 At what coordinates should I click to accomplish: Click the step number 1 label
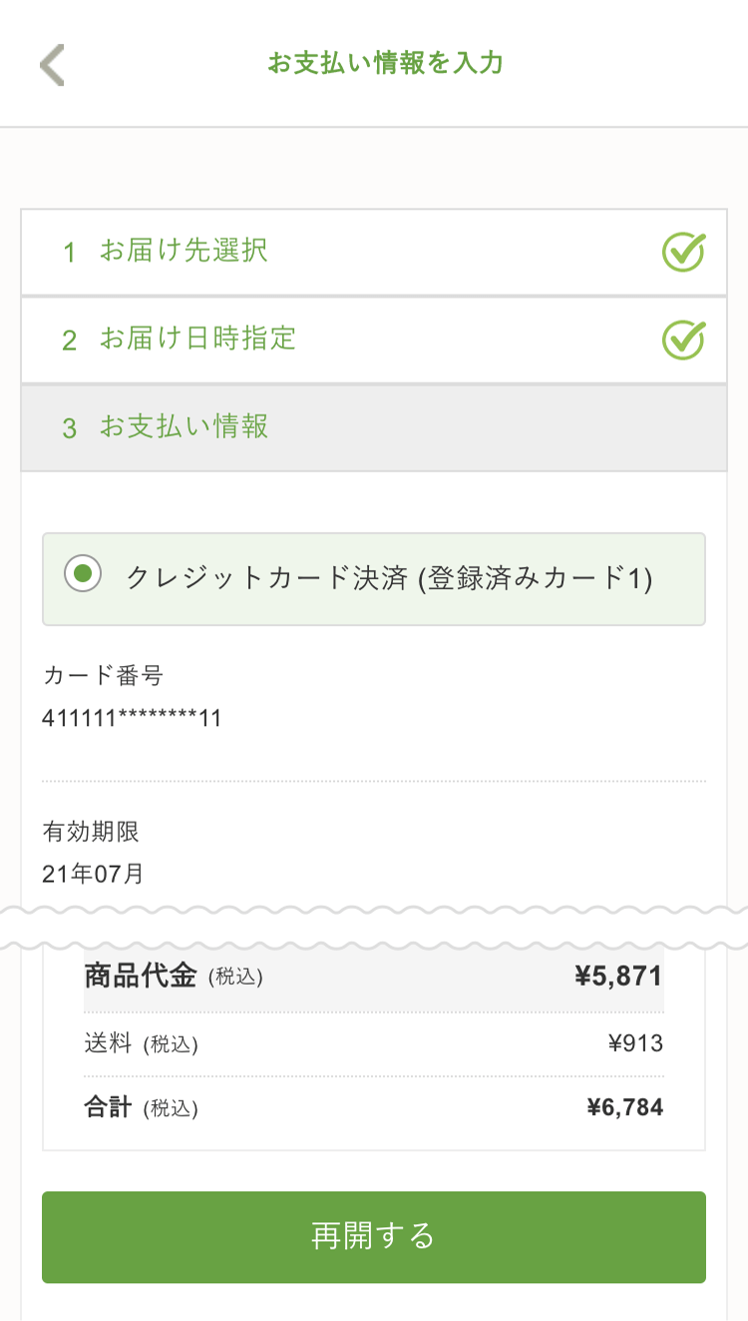[x=69, y=253]
